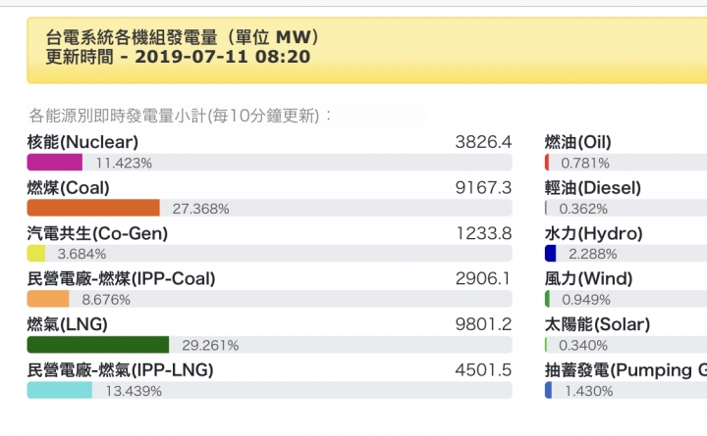The height and width of the screenshot is (436, 707).
Task: Click the IPP-LNG cyan progress bar
Action: tap(59, 390)
